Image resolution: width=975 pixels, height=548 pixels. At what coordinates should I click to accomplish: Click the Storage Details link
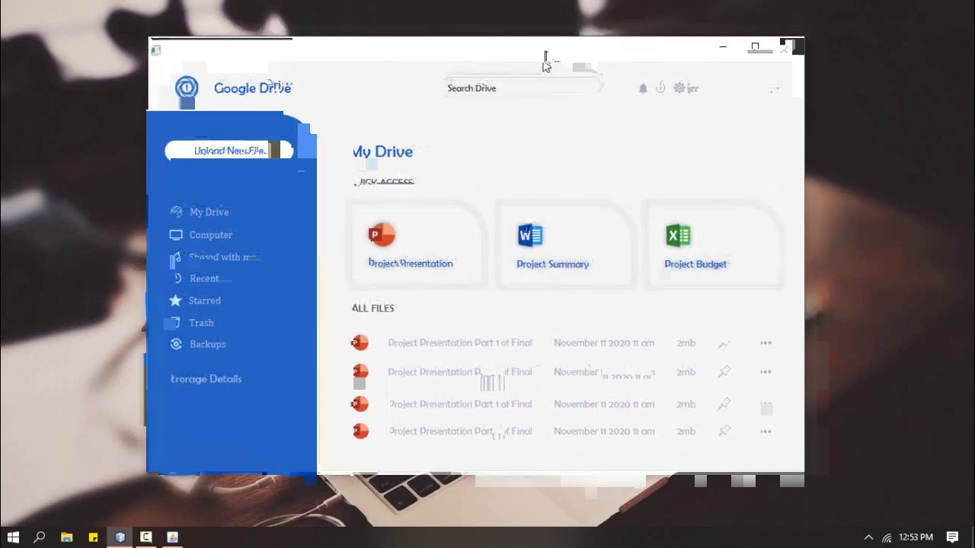coord(206,379)
